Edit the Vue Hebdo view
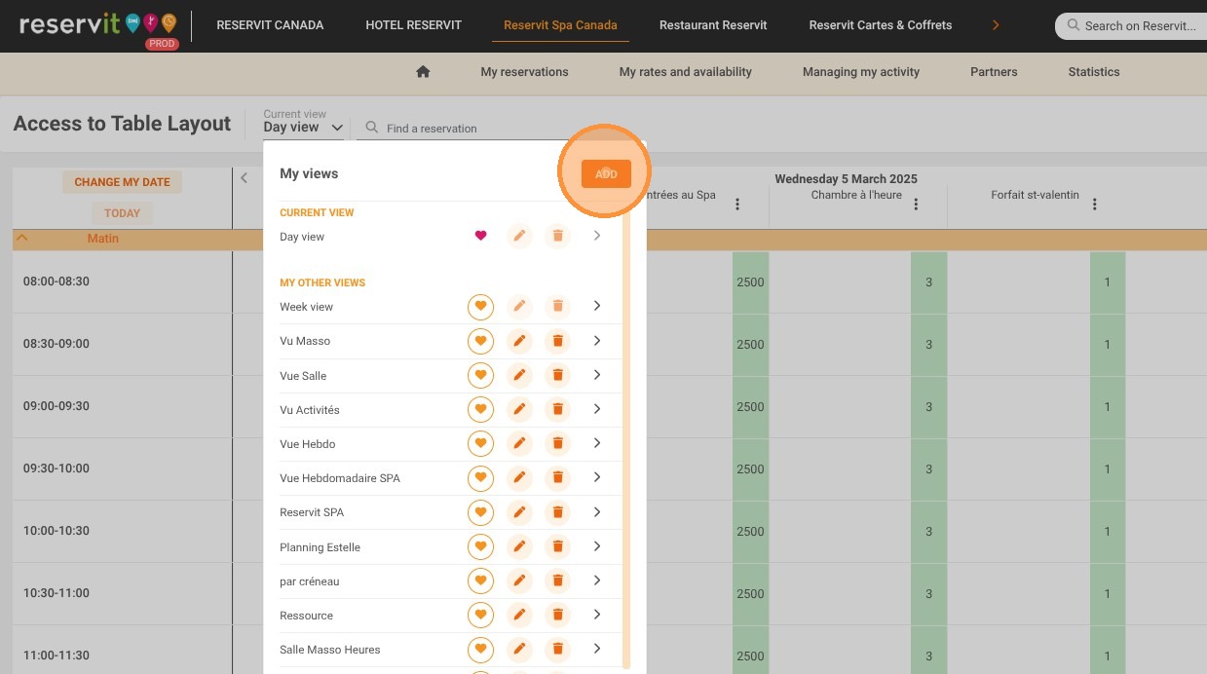The height and width of the screenshot is (674, 1207). click(520, 443)
